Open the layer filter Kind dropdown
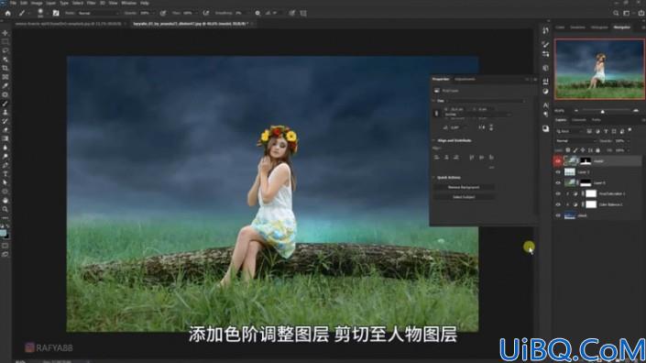This screenshot has width=646, height=363. point(568,131)
